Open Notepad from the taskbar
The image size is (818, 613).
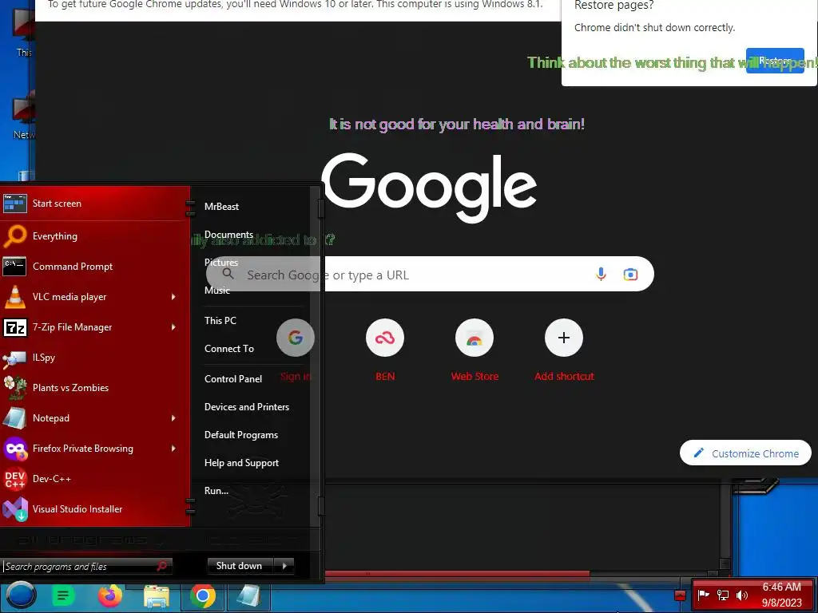(x=248, y=595)
